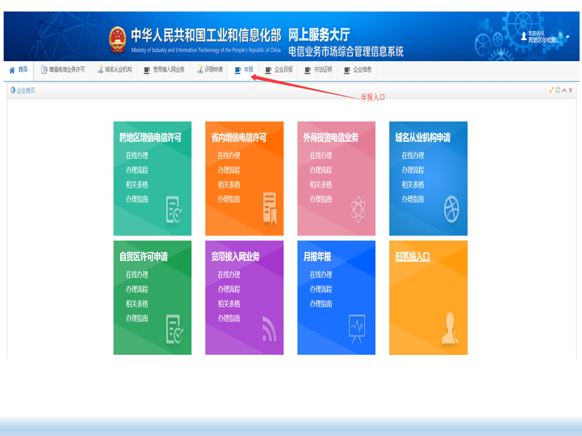Open the 企业信息 menu
The image size is (582, 436).
[358, 70]
